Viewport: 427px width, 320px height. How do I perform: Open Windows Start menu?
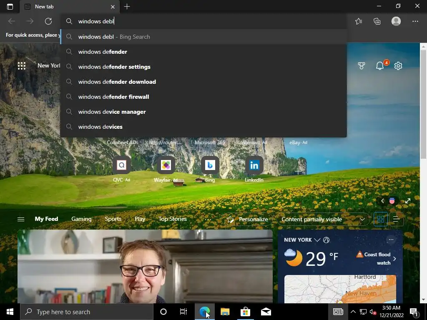click(x=10, y=312)
